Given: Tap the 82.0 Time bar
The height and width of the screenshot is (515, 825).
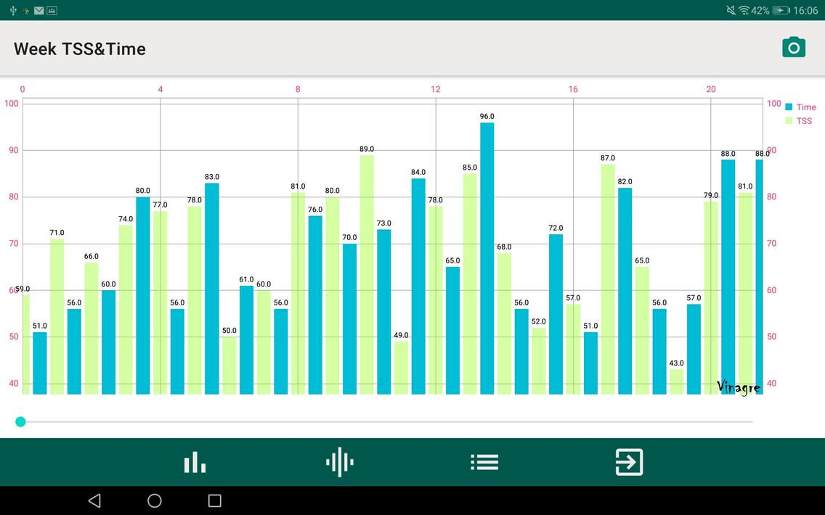Looking at the screenshot, I should point(625,291).
